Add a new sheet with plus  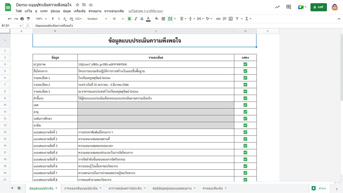point(12,188)
